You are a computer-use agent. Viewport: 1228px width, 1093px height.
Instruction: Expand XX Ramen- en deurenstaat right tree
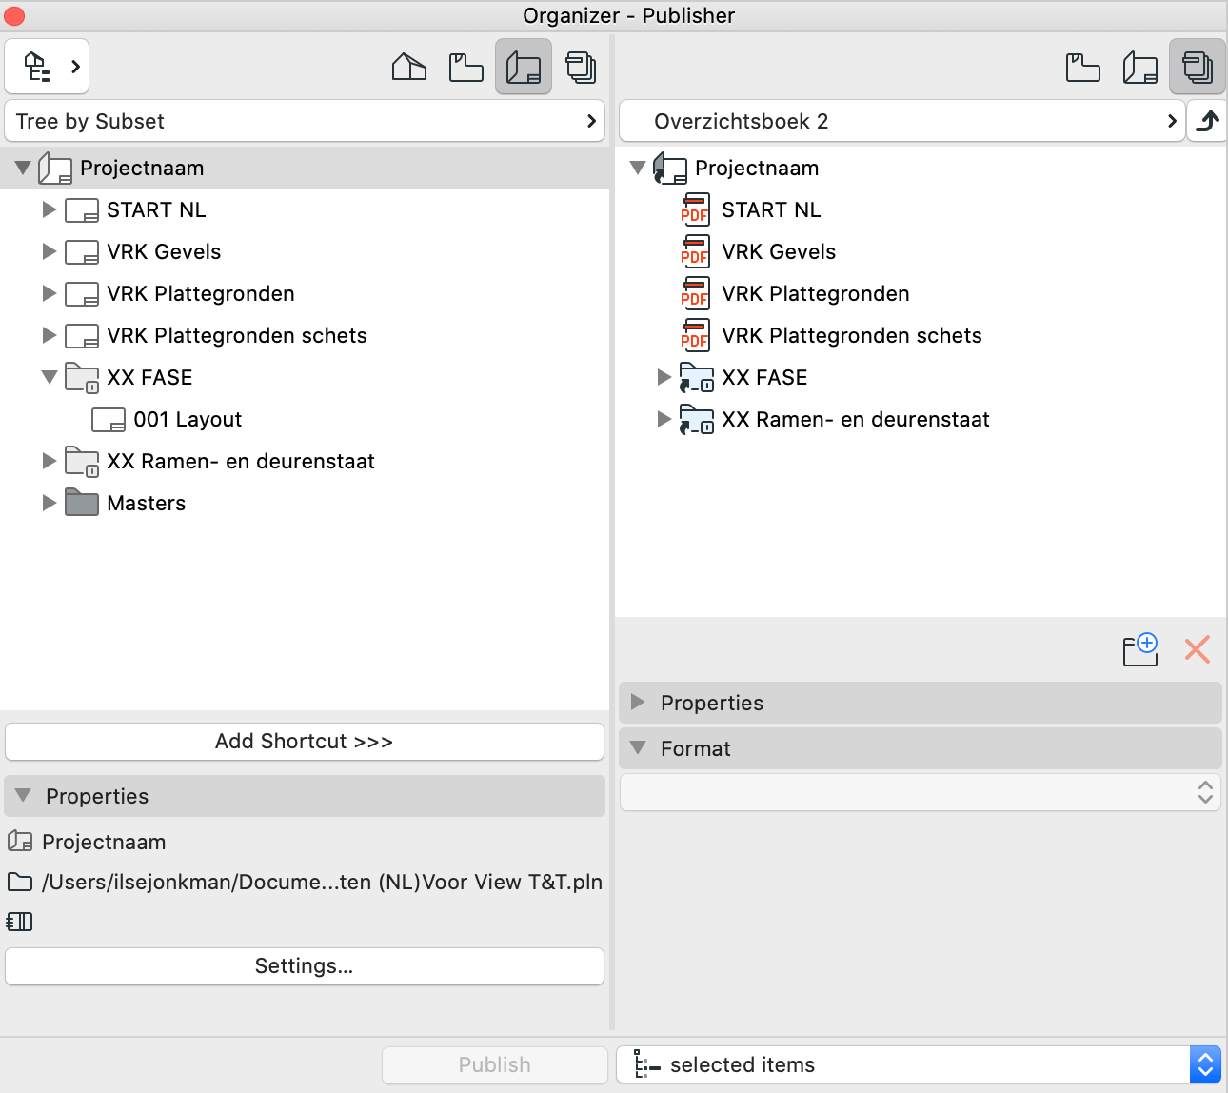point(664,419)
